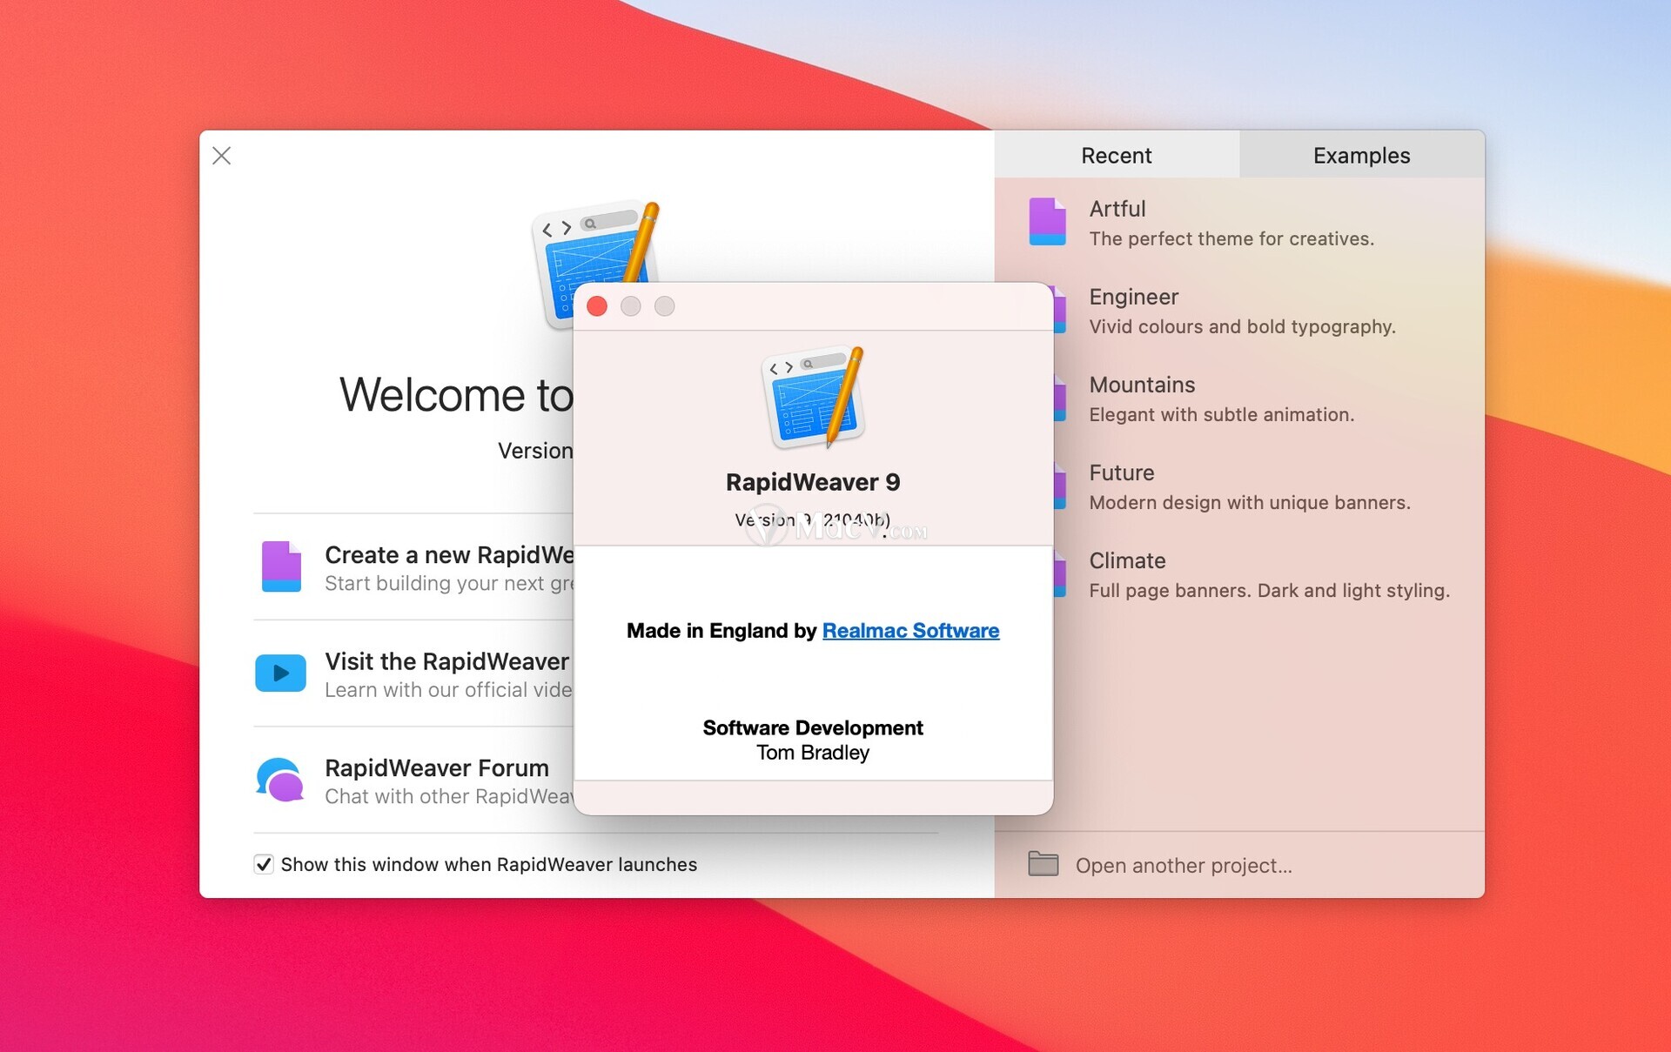The height and width of the screenshot is (1052, 1671).
Task: Close the Welcome window with the X icon
Action: [x=222, y=156]
